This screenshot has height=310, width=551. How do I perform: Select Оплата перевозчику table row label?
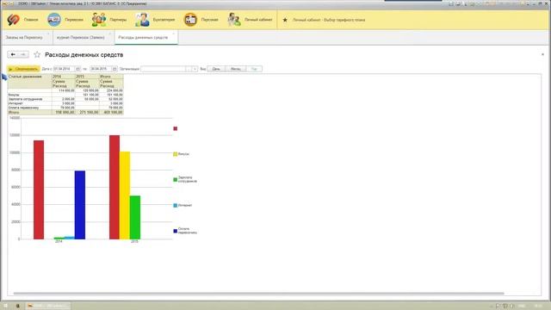29,108
